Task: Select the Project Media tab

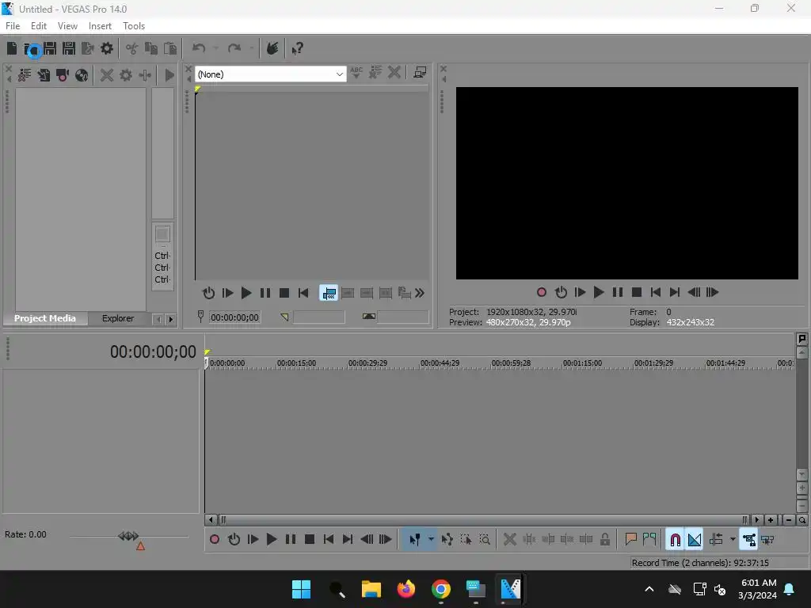Action: (x=45, y=318)
